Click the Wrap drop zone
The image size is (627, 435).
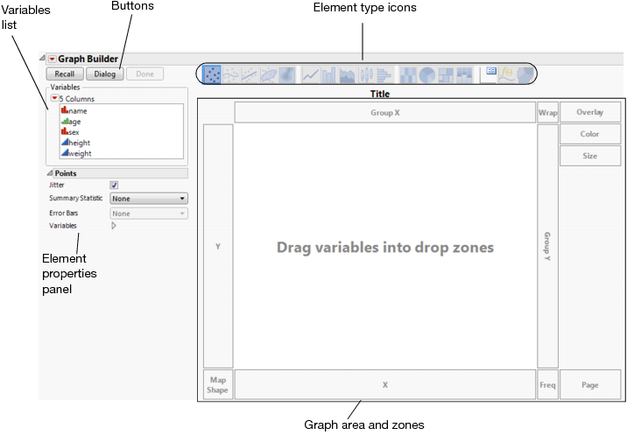coord(548,112)
